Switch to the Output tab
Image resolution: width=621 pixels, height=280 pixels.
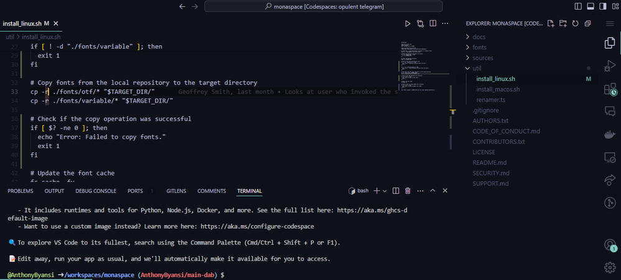[54, 191]
